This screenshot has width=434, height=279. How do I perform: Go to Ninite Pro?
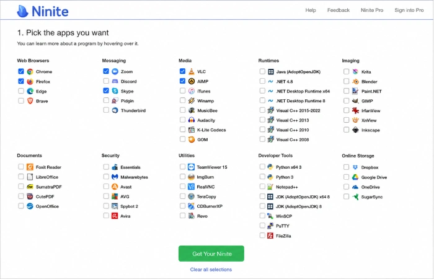pos(372,11)
